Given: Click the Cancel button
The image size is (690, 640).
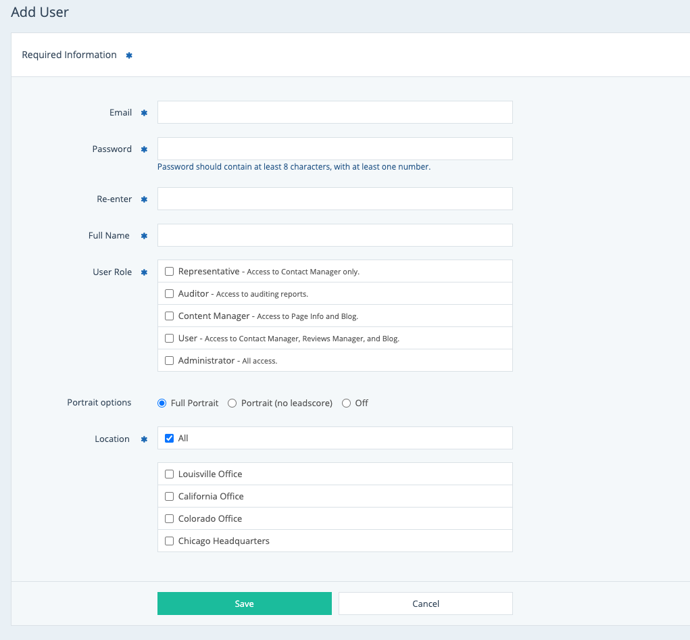Looking at the screenshot, I should tap(425, 604).
